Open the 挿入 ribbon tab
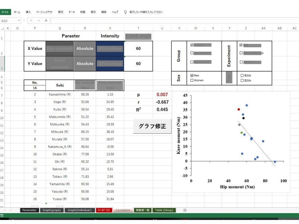Image resolution: width=299 pixels, height=224 pixels. click(28, 12)
